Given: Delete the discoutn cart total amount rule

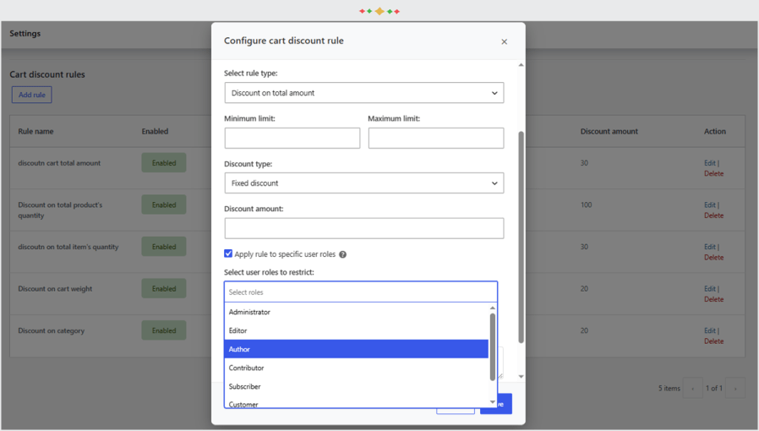Looking at the screenshot, I should point(714,173).
